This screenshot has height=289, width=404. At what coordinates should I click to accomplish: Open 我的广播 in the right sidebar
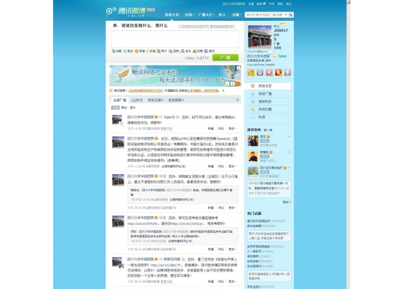point(268,94)
